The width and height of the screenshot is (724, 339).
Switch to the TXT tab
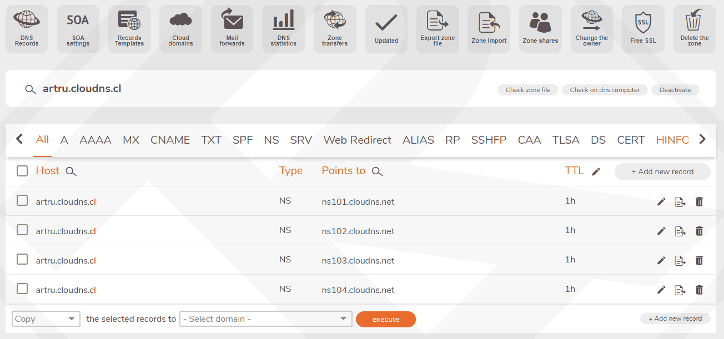[x=212, y=140]
